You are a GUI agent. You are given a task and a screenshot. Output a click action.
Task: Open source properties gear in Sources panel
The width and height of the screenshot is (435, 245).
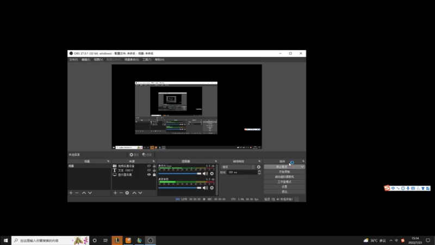point(127,193)
